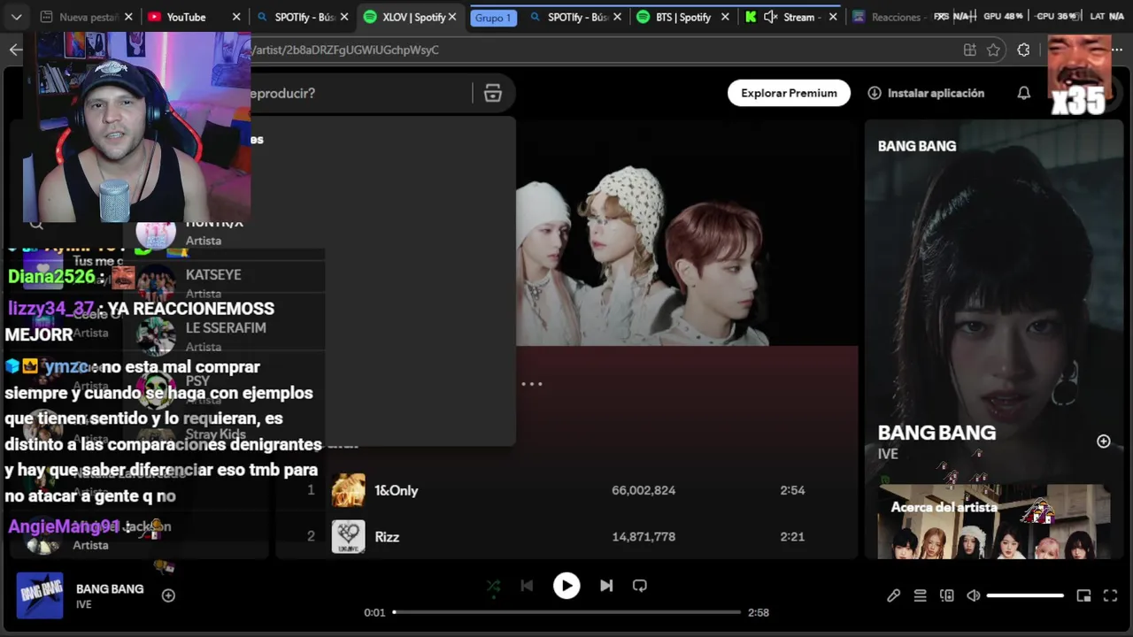1133x637 pixels.
Task: Play track Rizz
Action: click(387, 536)
